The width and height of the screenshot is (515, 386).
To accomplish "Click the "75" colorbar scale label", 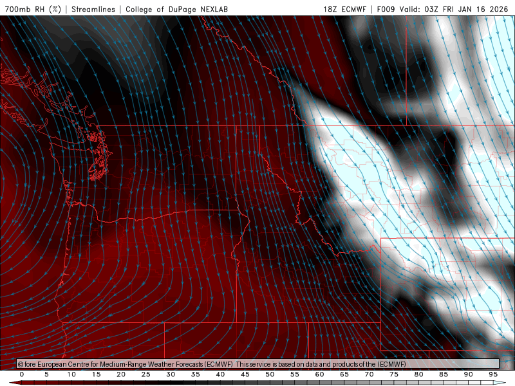I will [x=394, y=374].
